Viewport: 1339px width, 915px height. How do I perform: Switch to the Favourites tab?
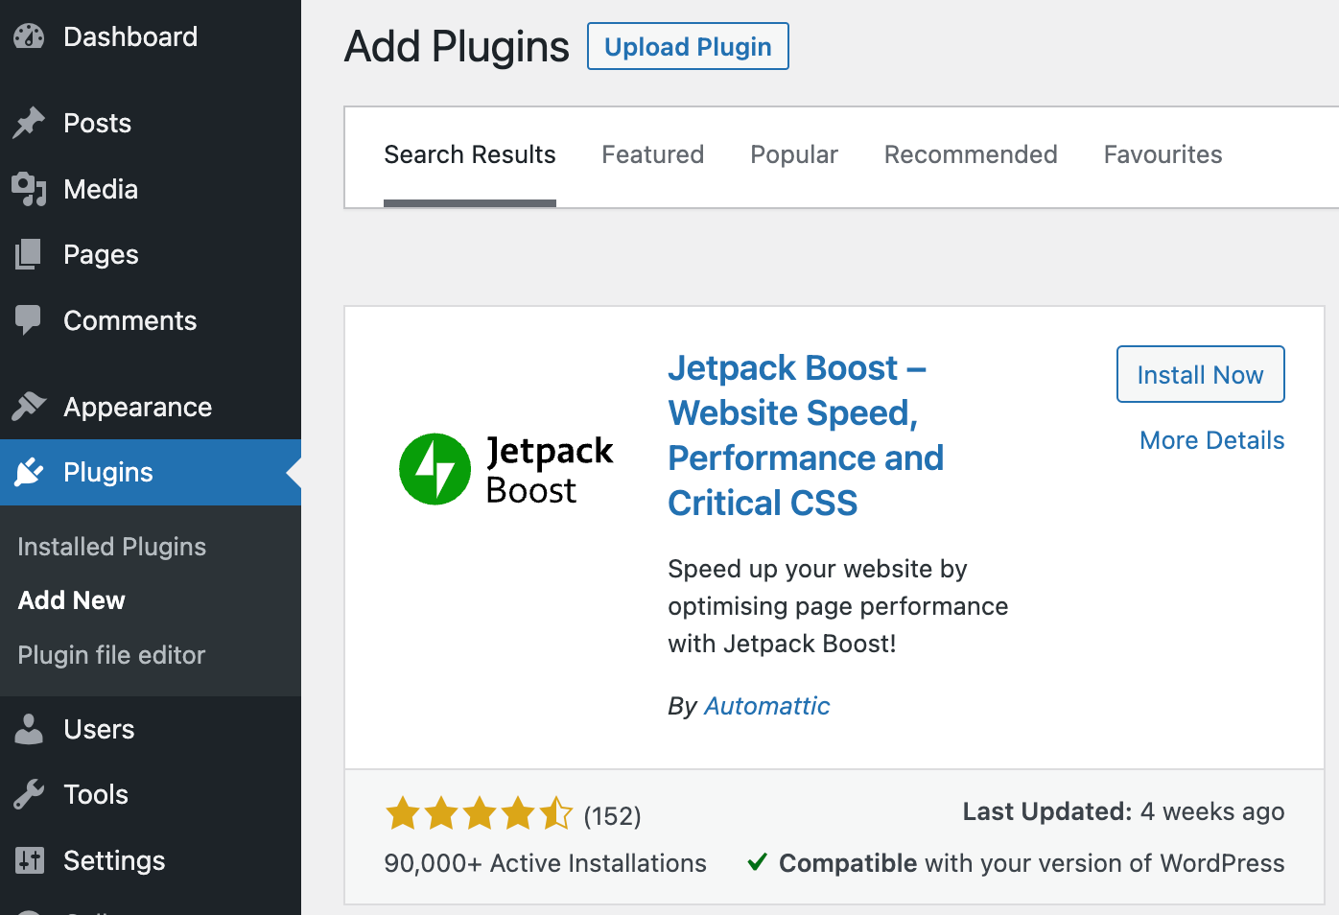click(x=1163, y=154)
